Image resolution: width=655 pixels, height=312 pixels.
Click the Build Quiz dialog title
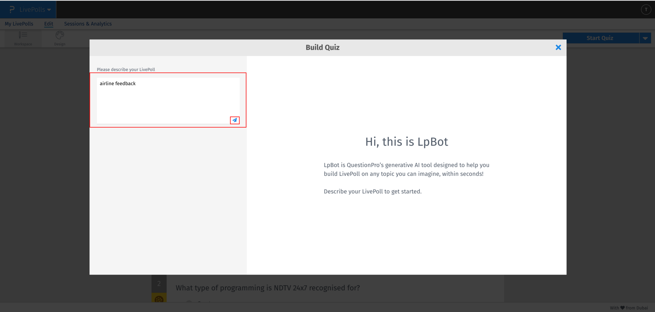click(322, 48)
